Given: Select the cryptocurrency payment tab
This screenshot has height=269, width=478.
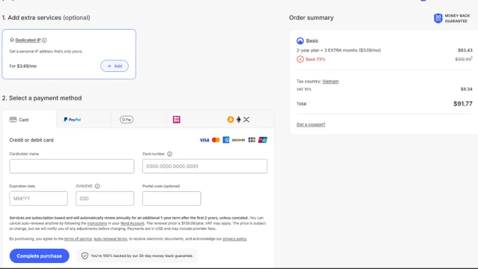Looking at the screenshot, I should coord(247,120).
